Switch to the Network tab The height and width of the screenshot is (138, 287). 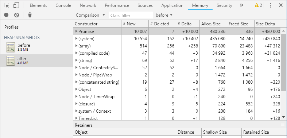pos(88,5)
